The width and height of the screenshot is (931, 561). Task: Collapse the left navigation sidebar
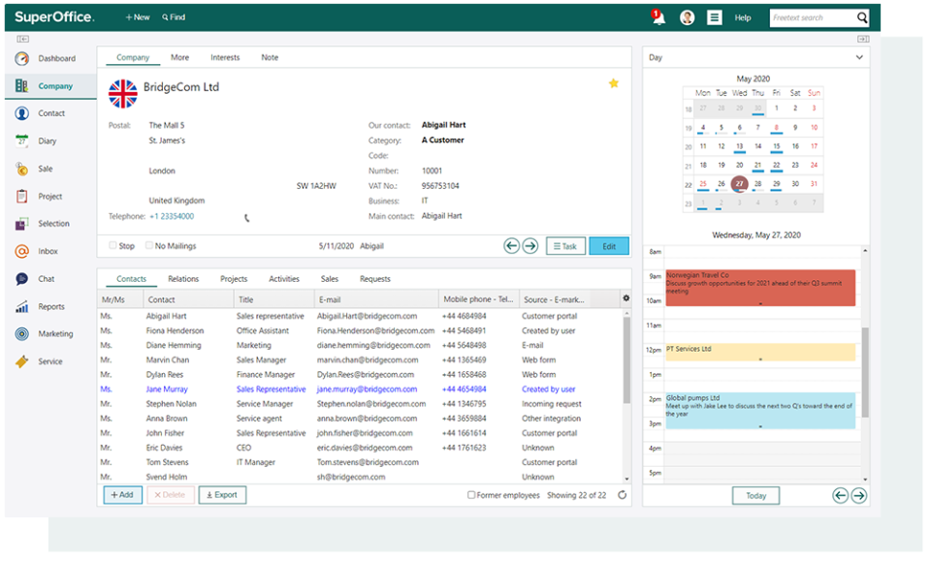point(22,39)
